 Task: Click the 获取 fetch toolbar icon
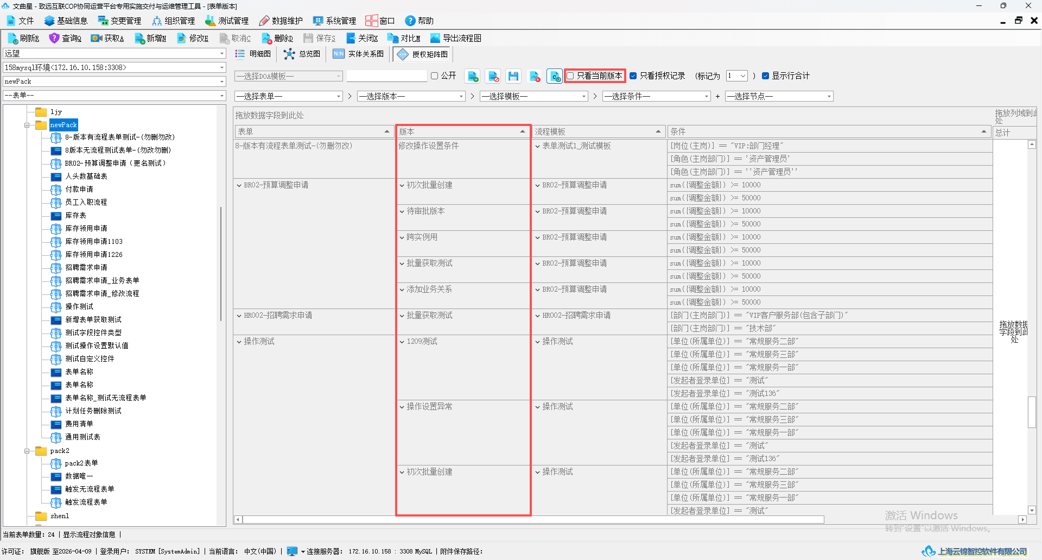click(x=97, y=38)
